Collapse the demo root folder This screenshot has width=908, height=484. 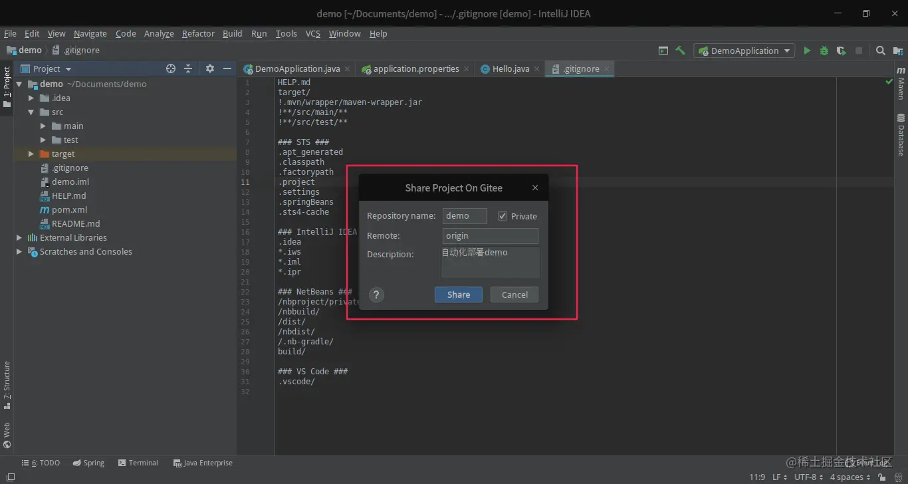click(19, 84)
